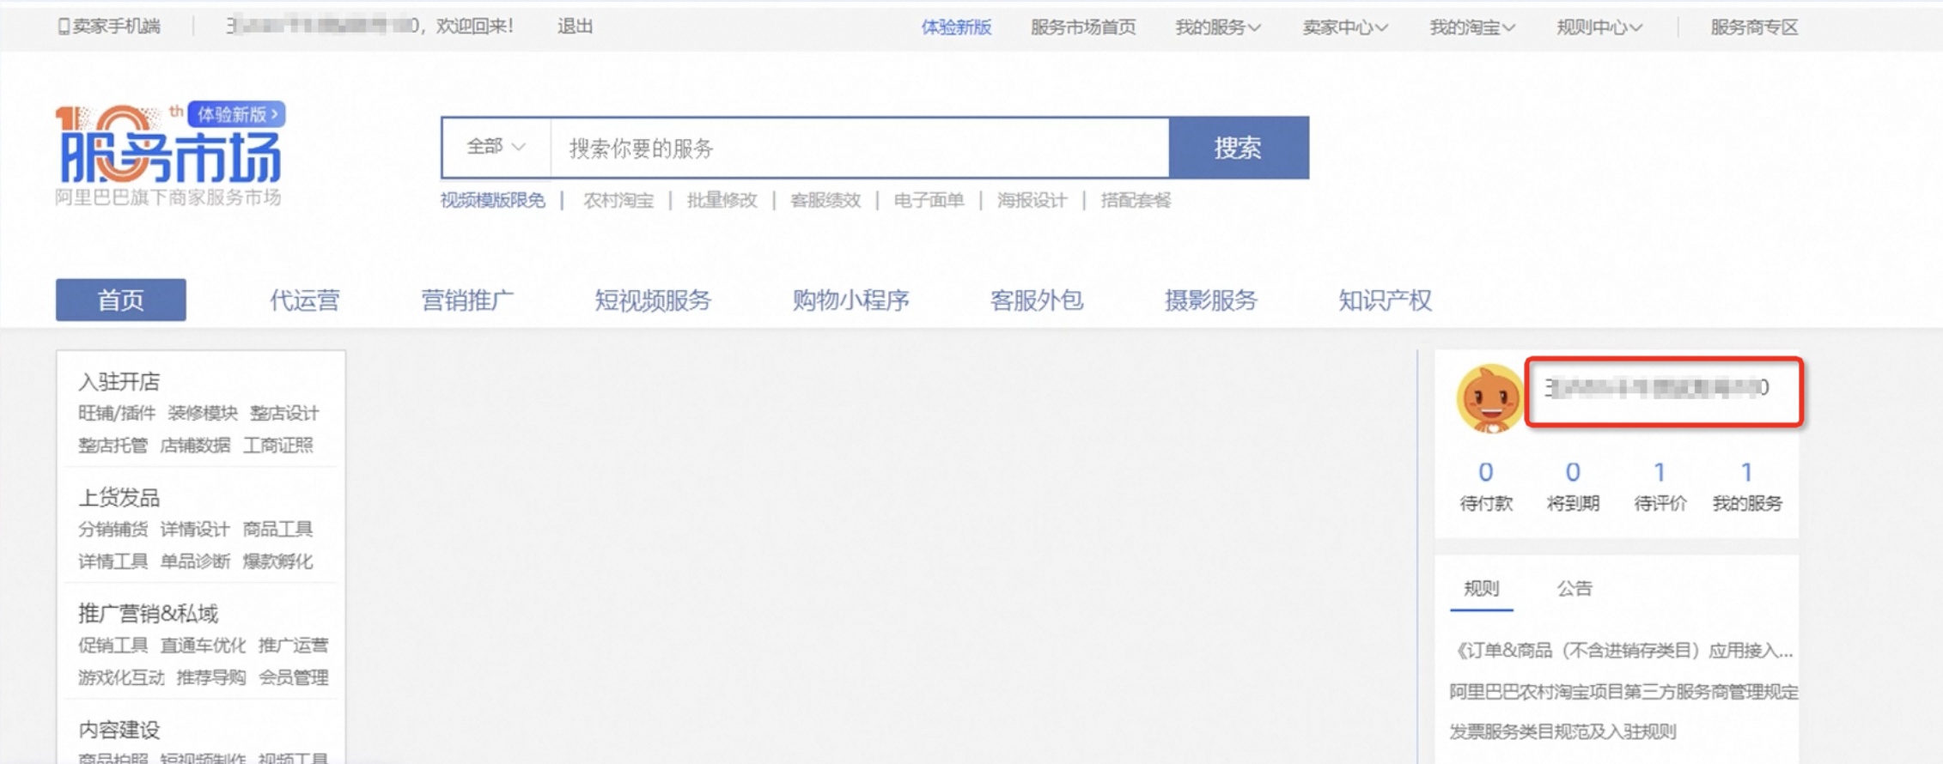Click the blue 搜索 button
This screenshot has width=1943, height=764.
click(1239, 148)
